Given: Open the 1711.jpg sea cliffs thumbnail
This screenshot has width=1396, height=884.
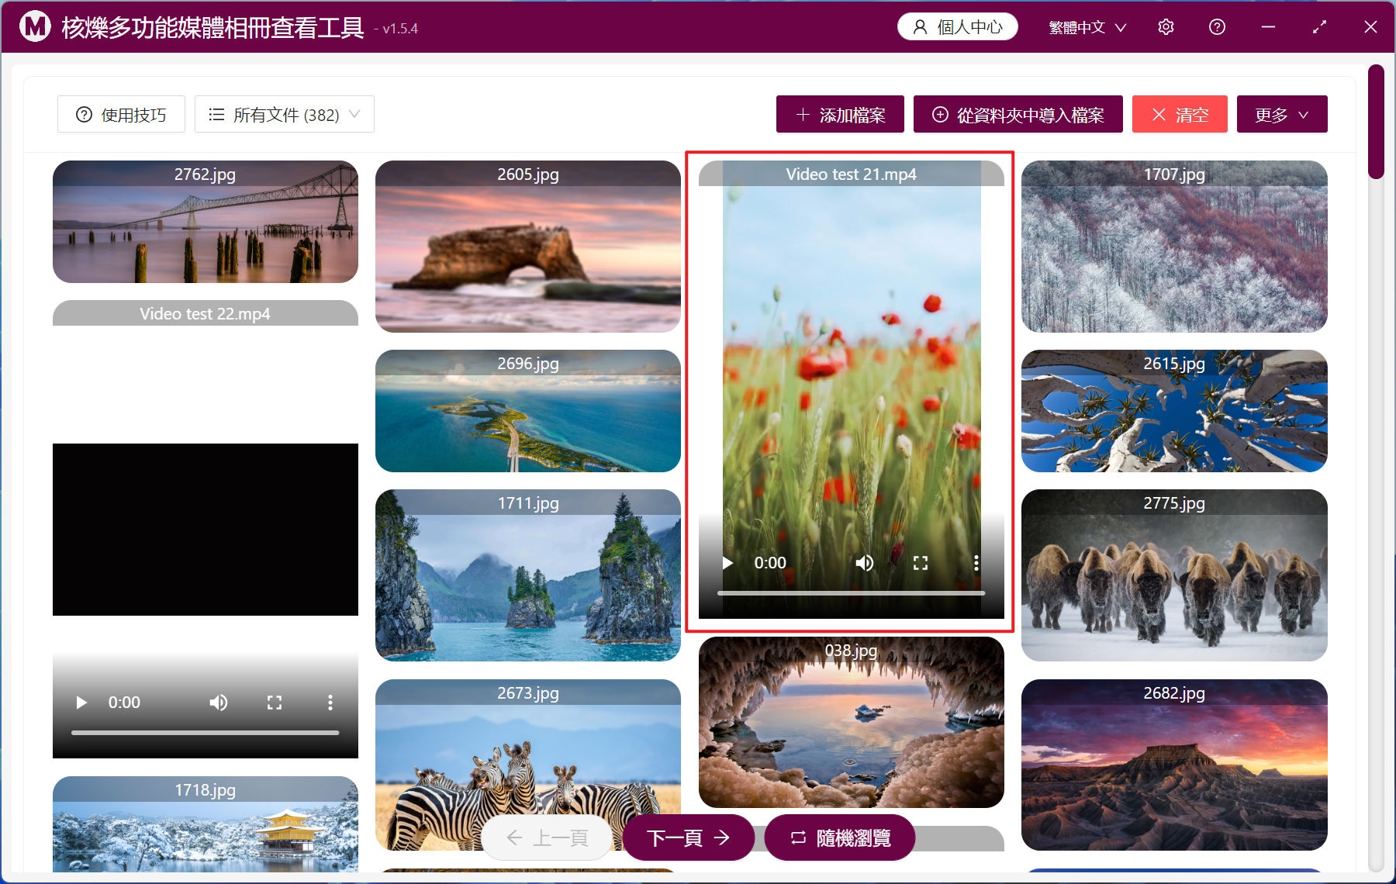Looking at the screenshot, I should pyautogui.click(x=528, y=575).
